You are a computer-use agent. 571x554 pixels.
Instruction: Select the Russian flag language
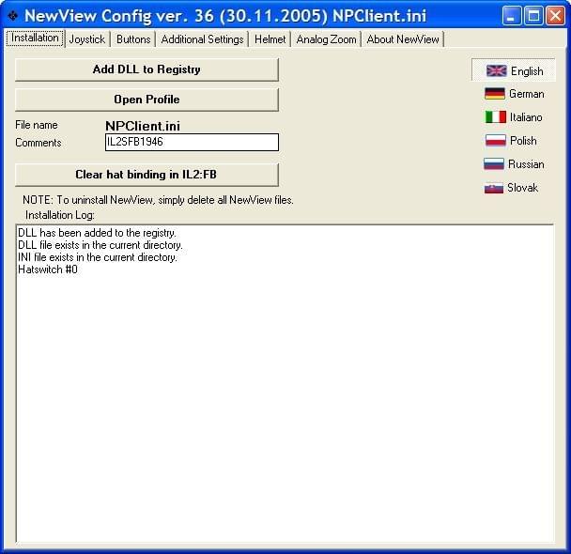(x=494, y=164)
